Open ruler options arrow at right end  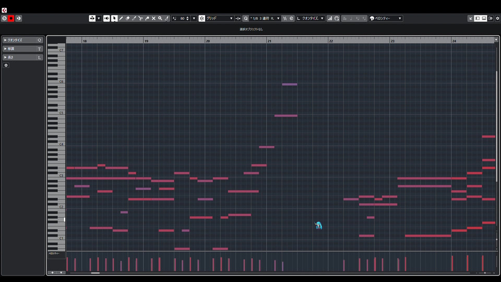pyautogui.click(x=496, y=40)
